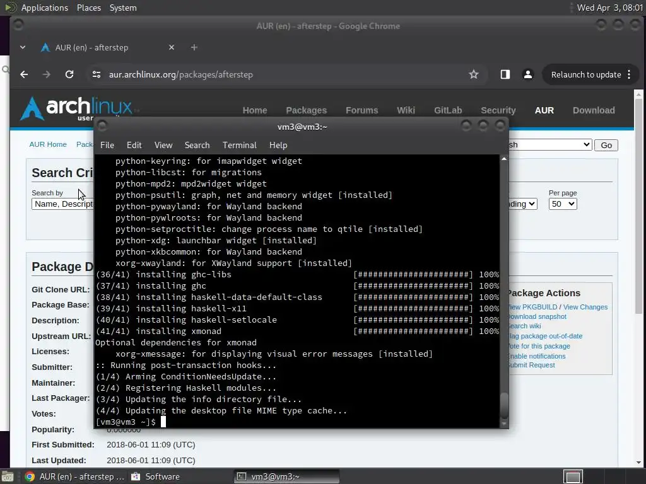
Task: Switch to Chrome window in taskbar
Action: (x=74, y=476)
